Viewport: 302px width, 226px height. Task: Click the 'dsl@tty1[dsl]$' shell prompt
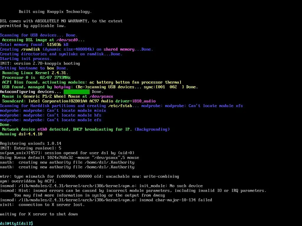(x=17, y=223)
